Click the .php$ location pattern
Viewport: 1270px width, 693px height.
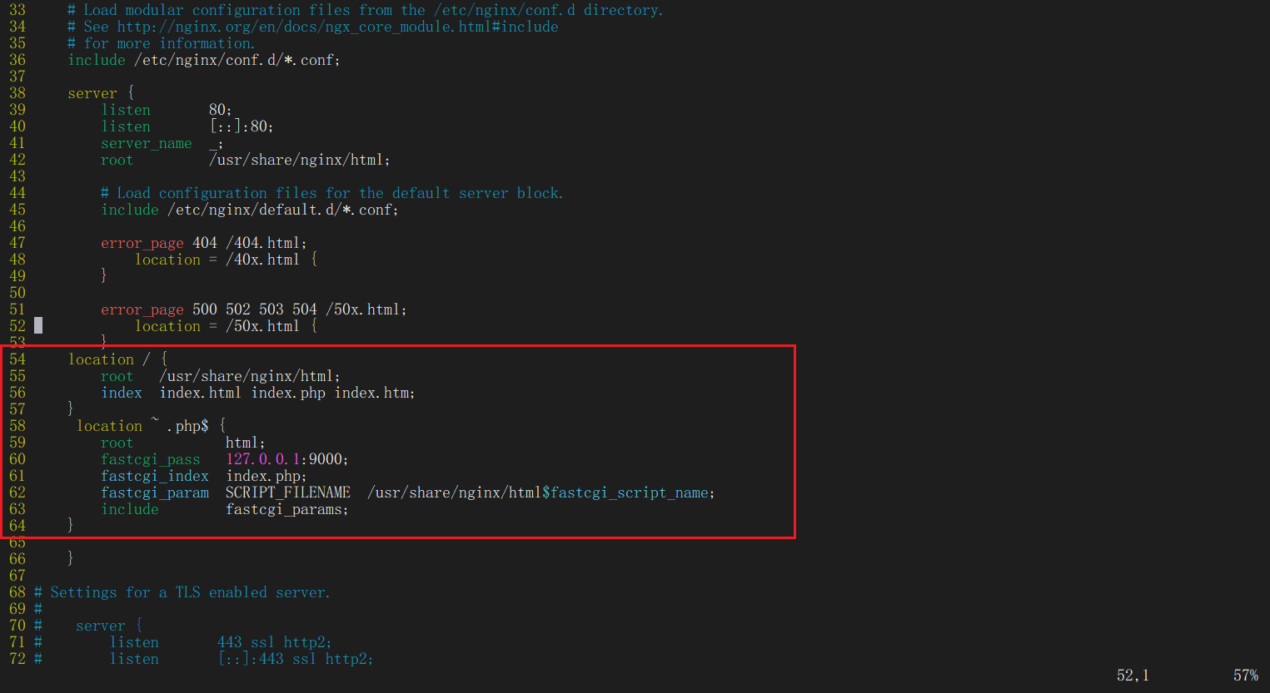187,426
